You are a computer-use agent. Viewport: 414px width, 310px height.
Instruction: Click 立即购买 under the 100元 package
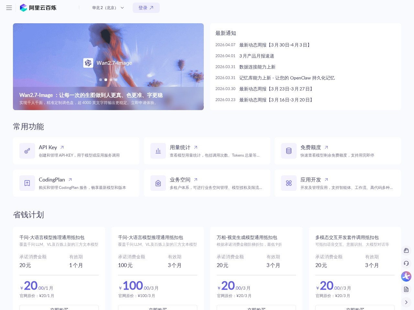coord(158,309)
